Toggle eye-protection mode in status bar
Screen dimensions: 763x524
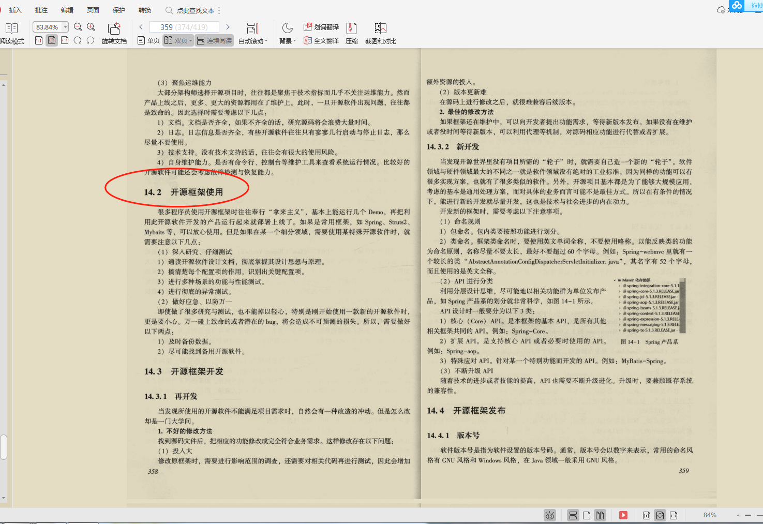550,515
